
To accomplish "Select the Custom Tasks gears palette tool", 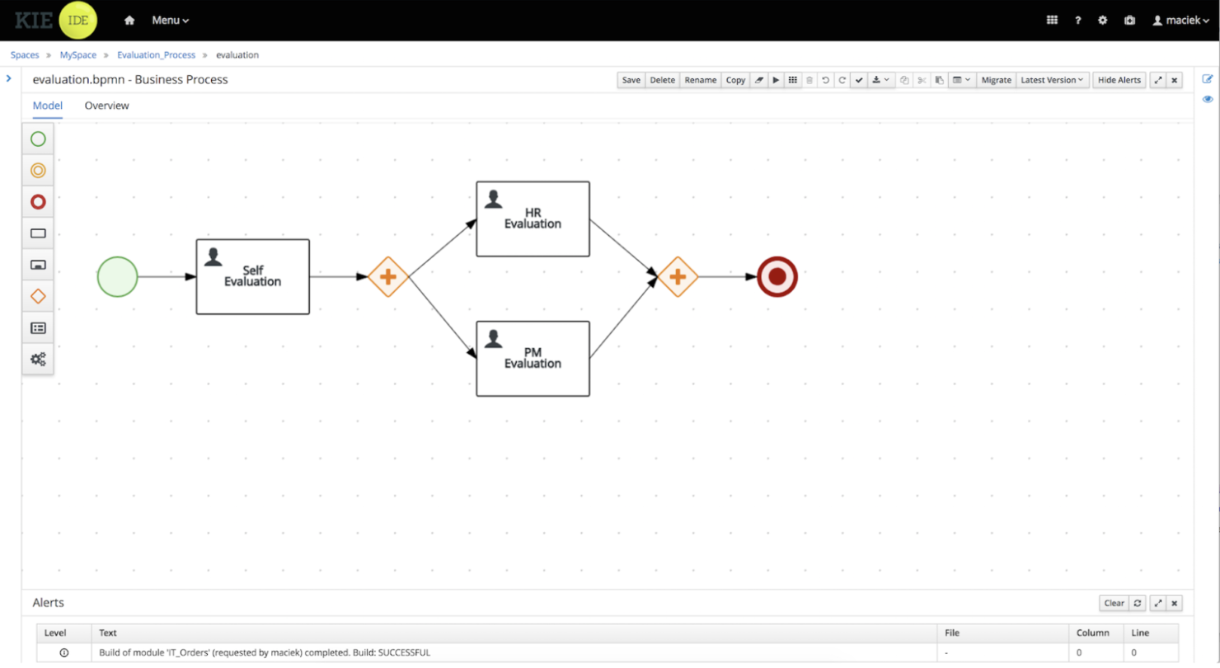I will coord(38,359).
